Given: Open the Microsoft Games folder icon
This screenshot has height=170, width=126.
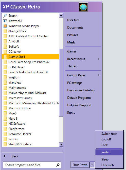Looking at the screenshot, I should [x=5, y=98].
